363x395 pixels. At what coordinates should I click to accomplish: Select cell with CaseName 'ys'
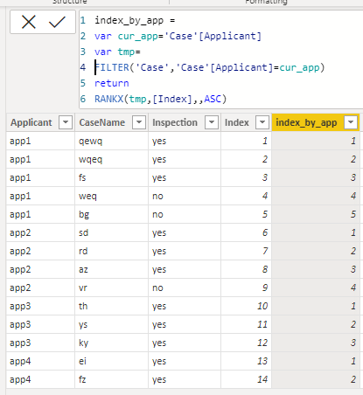click(x=111, y=324)
